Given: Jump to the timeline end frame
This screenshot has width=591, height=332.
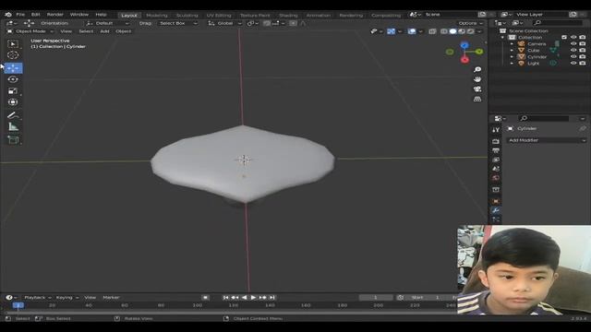Looking at the screenshot, I should [x=271, y=297].
